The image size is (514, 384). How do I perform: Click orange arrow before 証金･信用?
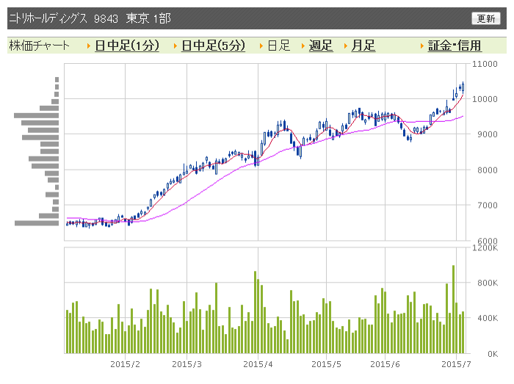[422, 46]
